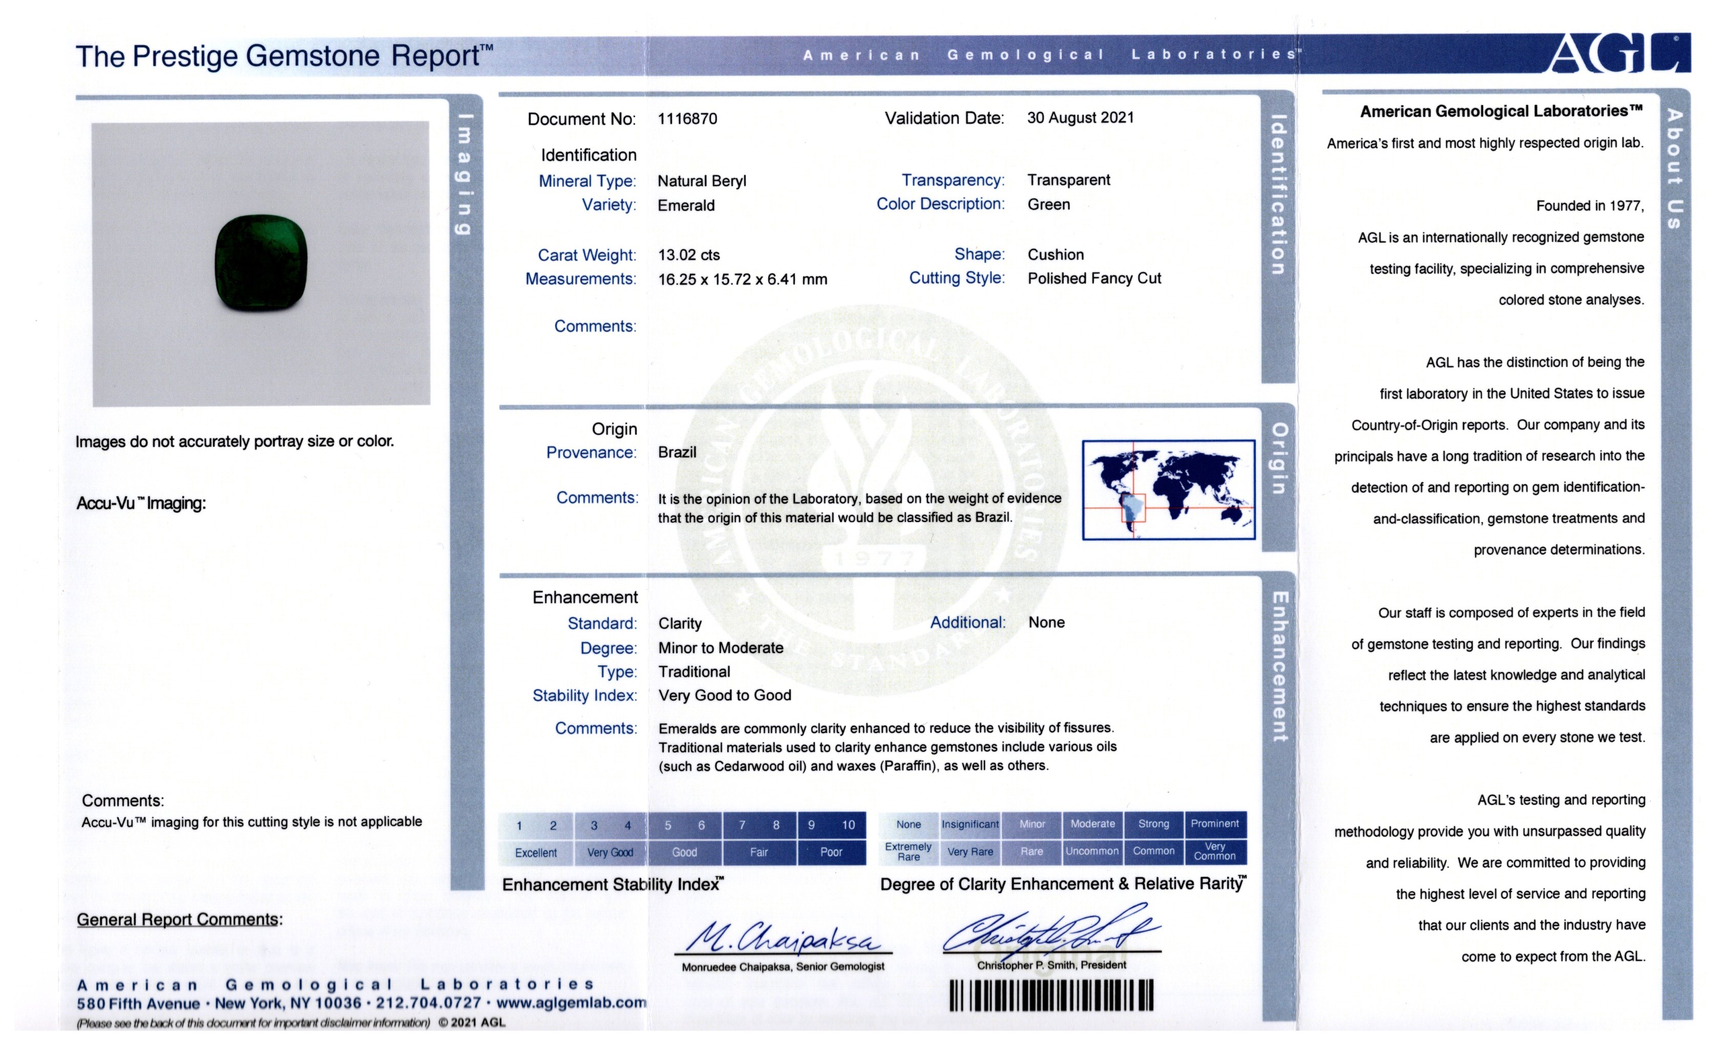Click the Excellent stability scale cell
This screenshot has width=1721, height=1045.
tap(536, 853)
